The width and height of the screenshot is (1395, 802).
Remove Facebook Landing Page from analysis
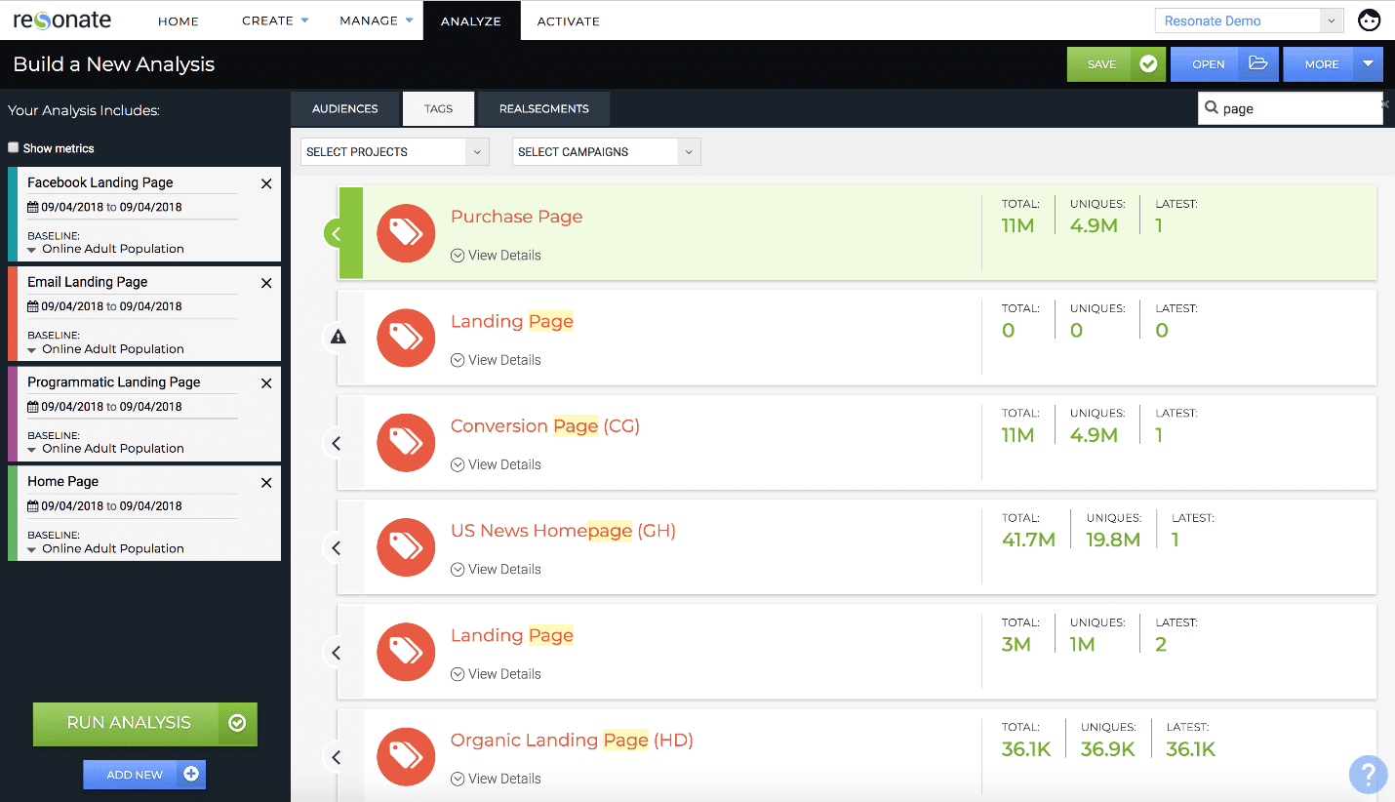[x=266, y=183]
